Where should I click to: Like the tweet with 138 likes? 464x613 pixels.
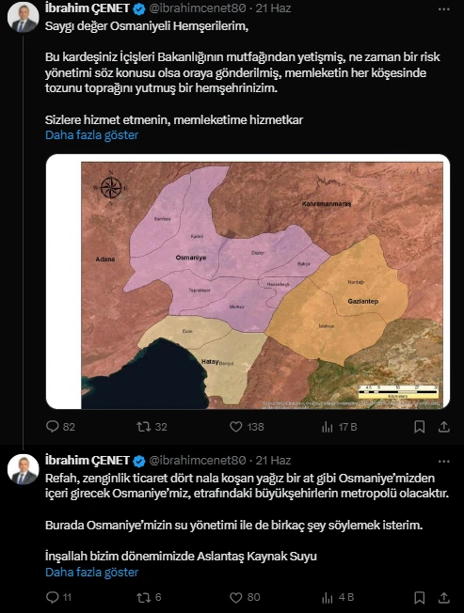coord(247,427)
